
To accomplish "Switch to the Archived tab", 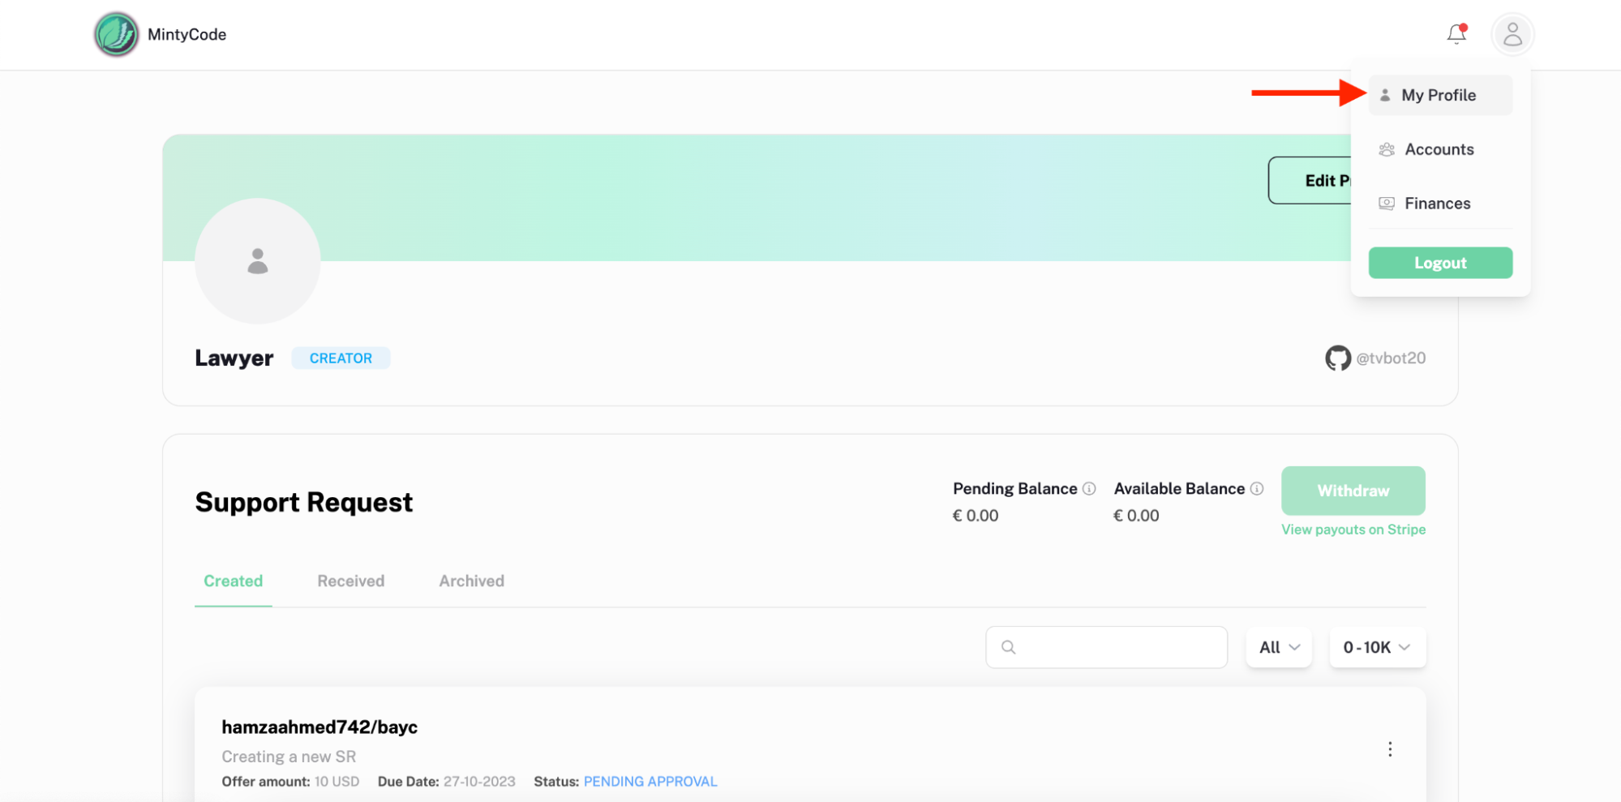I will tap(471, 581).
